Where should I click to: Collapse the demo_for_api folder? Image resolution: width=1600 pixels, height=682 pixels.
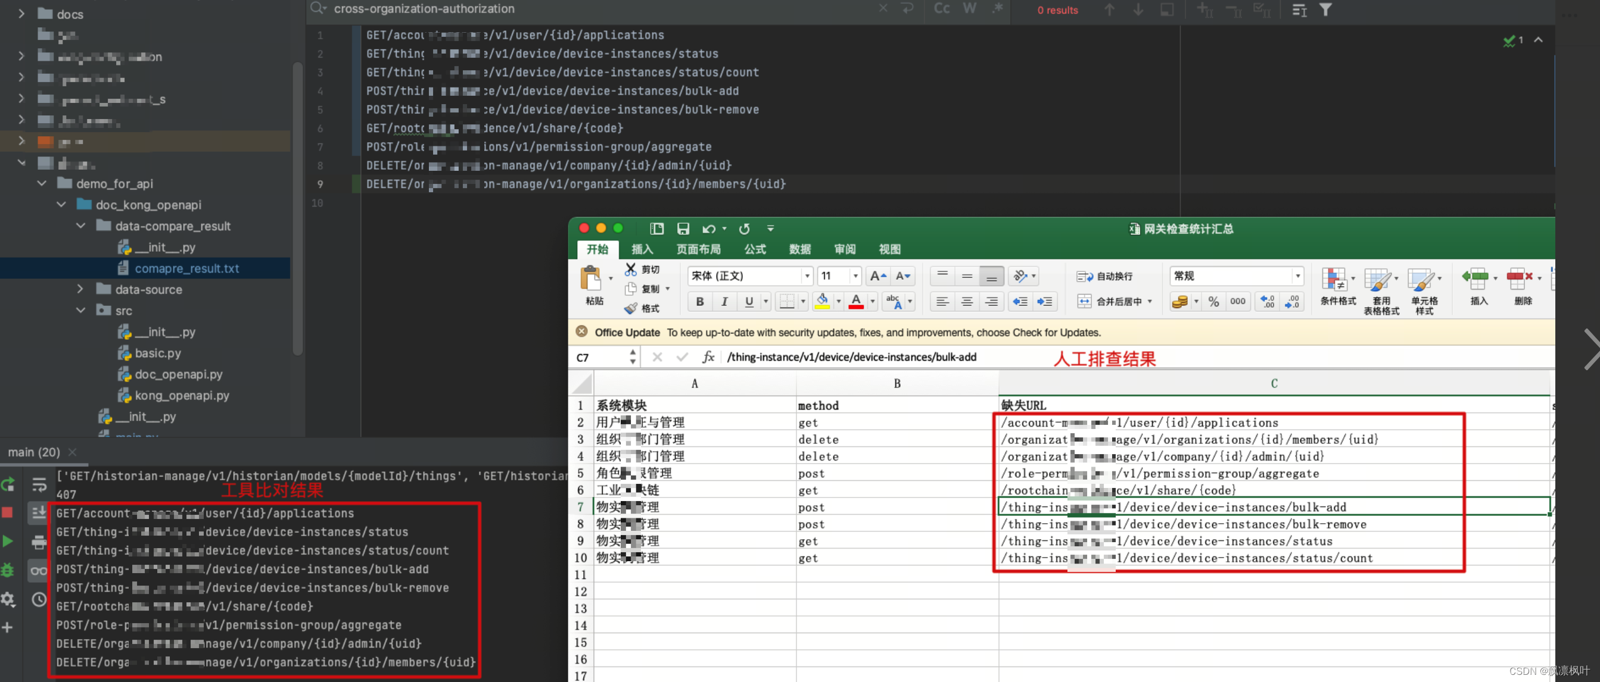(x=42, y=184)
